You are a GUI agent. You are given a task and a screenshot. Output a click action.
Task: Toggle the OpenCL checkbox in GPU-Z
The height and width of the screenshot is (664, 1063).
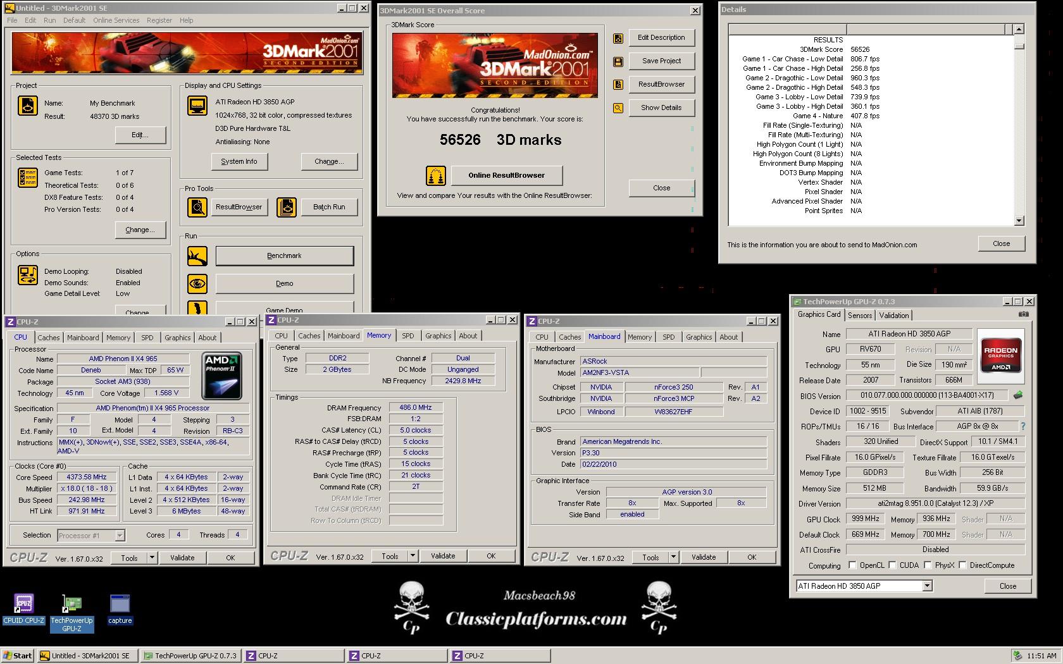coord(852,565)
